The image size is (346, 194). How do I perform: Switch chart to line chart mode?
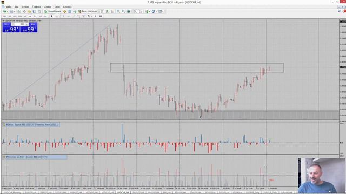112,11
